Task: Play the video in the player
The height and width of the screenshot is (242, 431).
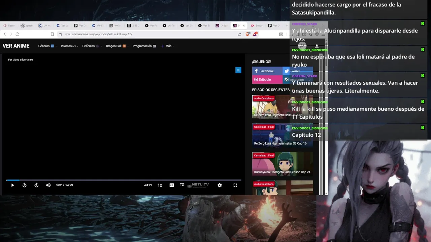Action: (12, 185)
